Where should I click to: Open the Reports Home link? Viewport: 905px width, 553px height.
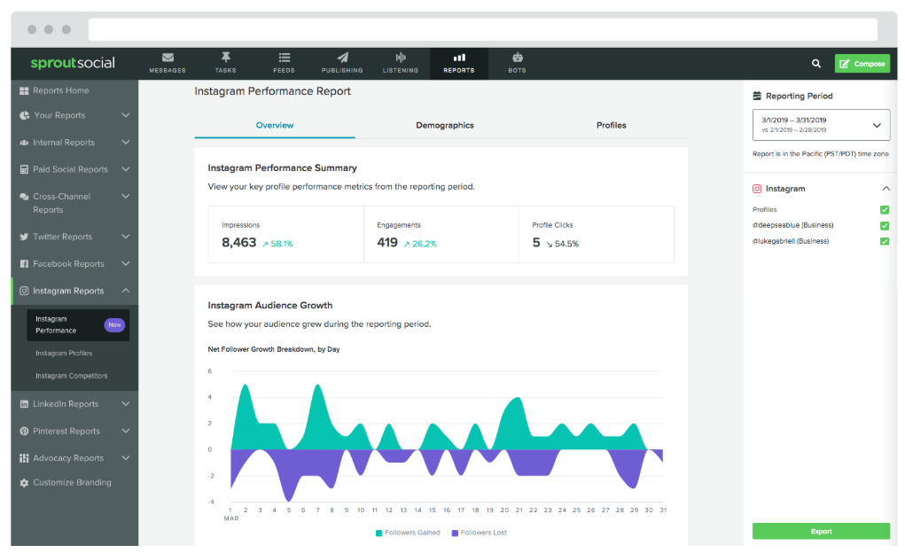coord(60,90)
